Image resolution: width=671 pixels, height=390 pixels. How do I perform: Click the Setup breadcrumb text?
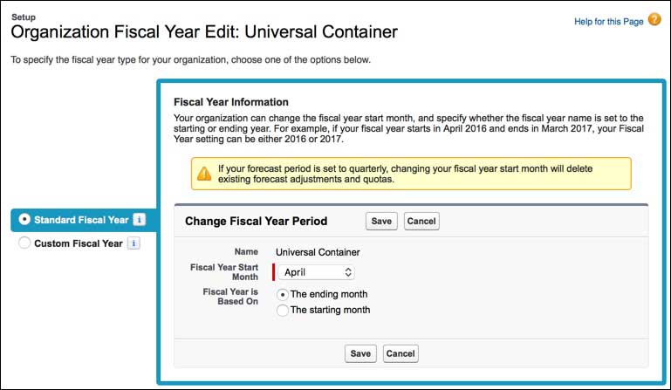pyautogui.click(x=24, y=16)
